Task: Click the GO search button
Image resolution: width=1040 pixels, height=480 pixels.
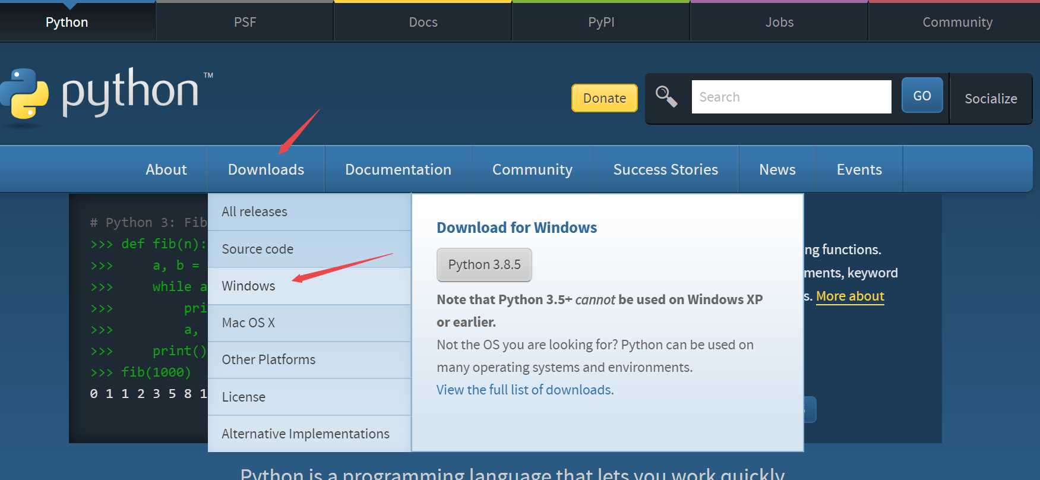Action: (x=922, y=96)
